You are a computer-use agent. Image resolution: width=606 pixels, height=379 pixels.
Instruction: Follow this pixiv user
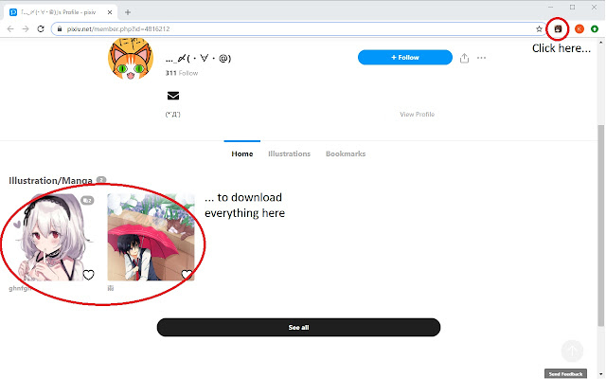(405, 57)
